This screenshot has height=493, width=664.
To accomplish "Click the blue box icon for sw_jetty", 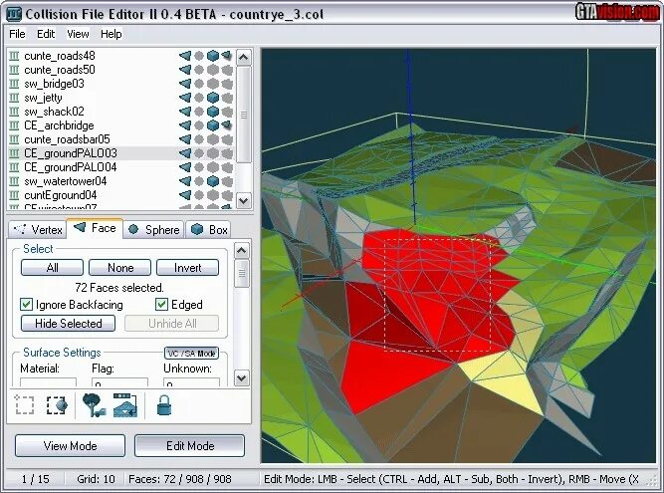I will click(x=213, y=98).
